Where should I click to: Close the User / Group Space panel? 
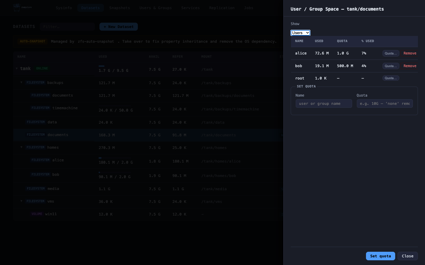tap(408, 256)
